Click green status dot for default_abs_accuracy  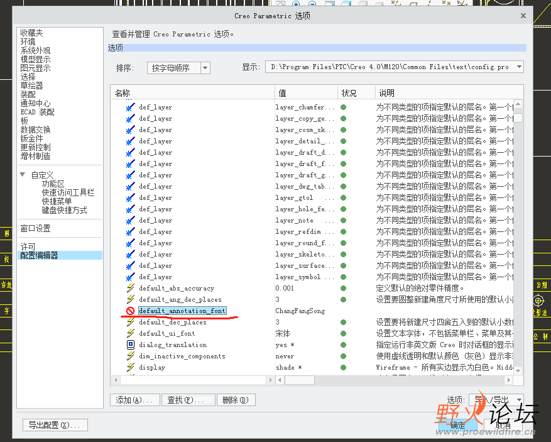pyautogui.click(x=343, y=289)
